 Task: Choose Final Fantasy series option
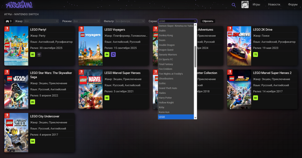pos(176,64)
